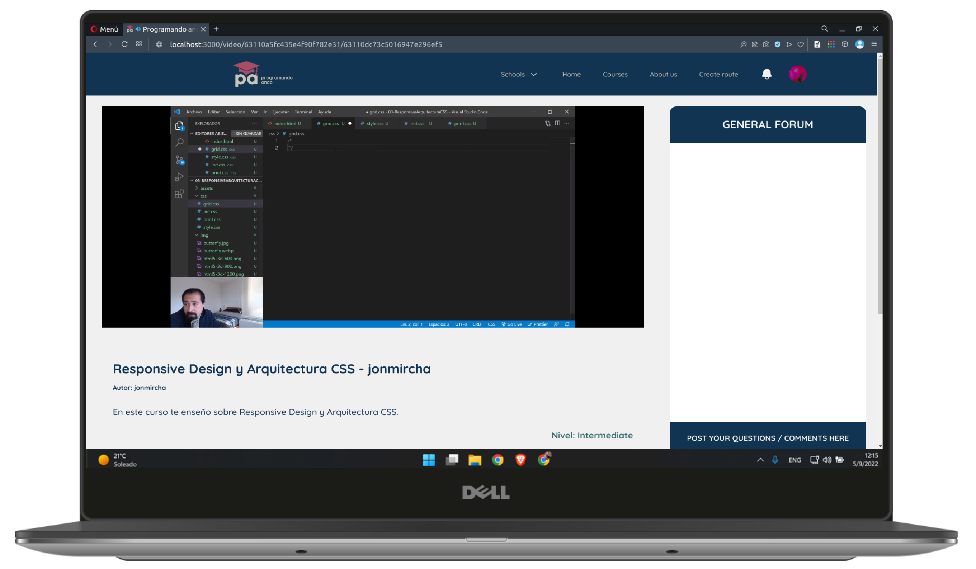Open Opera Easy Setup sliders icon
This screenshot has height=569, width=976.
coord(874,44)
